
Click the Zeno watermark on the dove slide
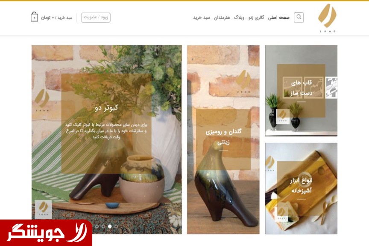42,100
